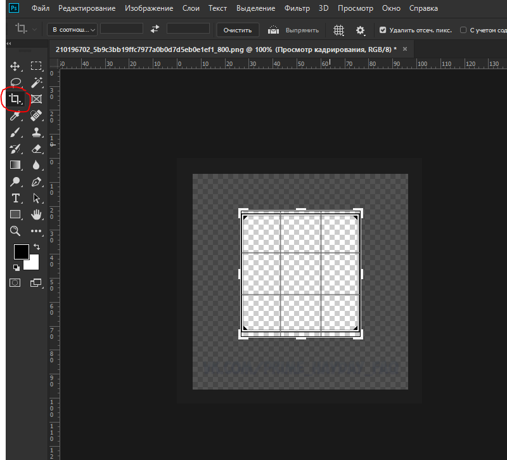Select the Hand tool
Image resolution: width=507 pixels, height=460 pixels.
point(36,214)
